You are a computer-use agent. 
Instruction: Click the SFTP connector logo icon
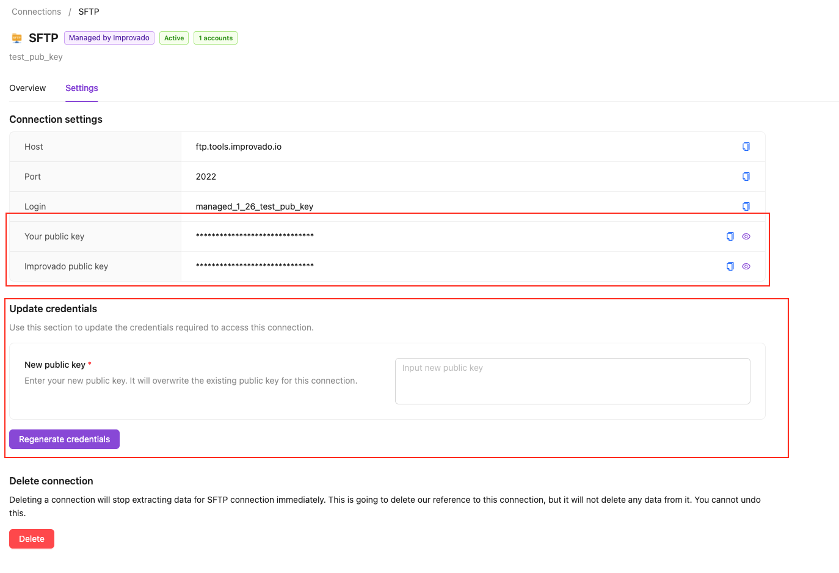coord(17,38)
